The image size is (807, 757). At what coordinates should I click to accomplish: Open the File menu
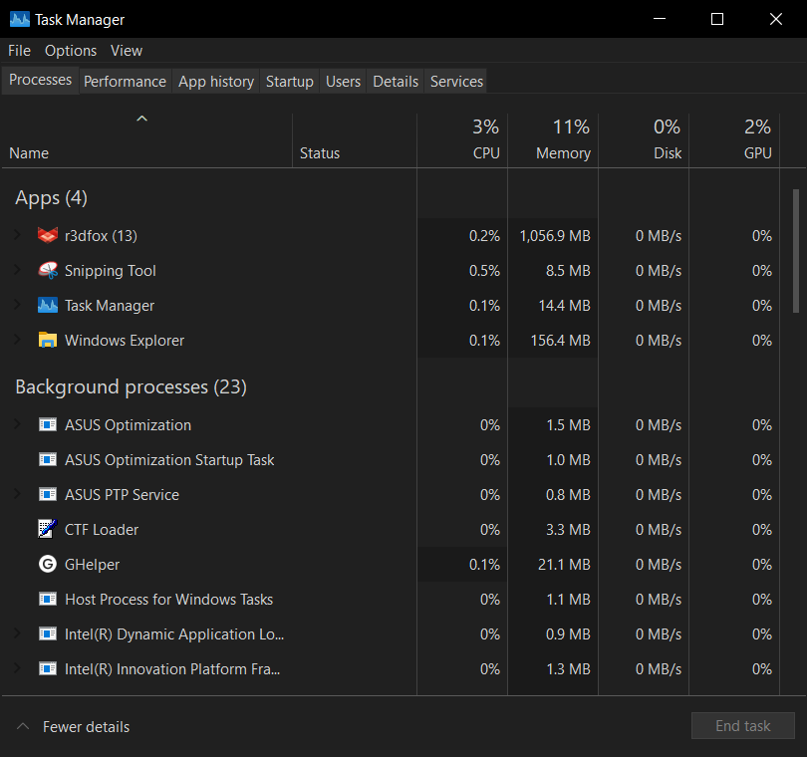(19, 51)
